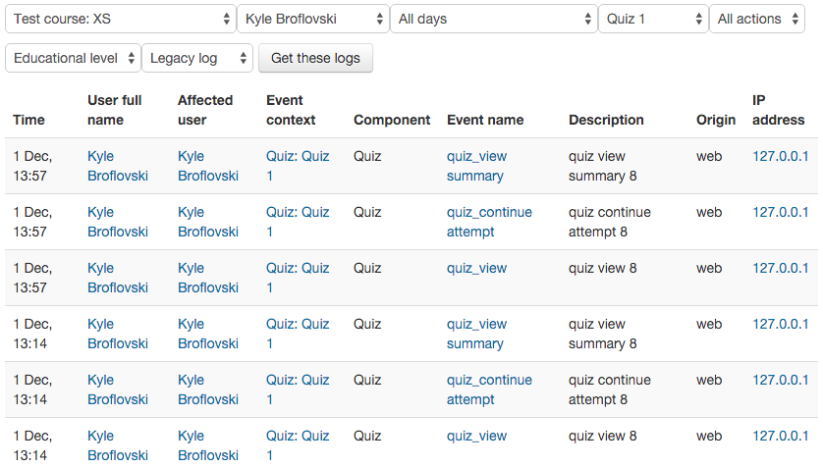Open 13:14 quiz_view event in last row

[x=476, y=436]
